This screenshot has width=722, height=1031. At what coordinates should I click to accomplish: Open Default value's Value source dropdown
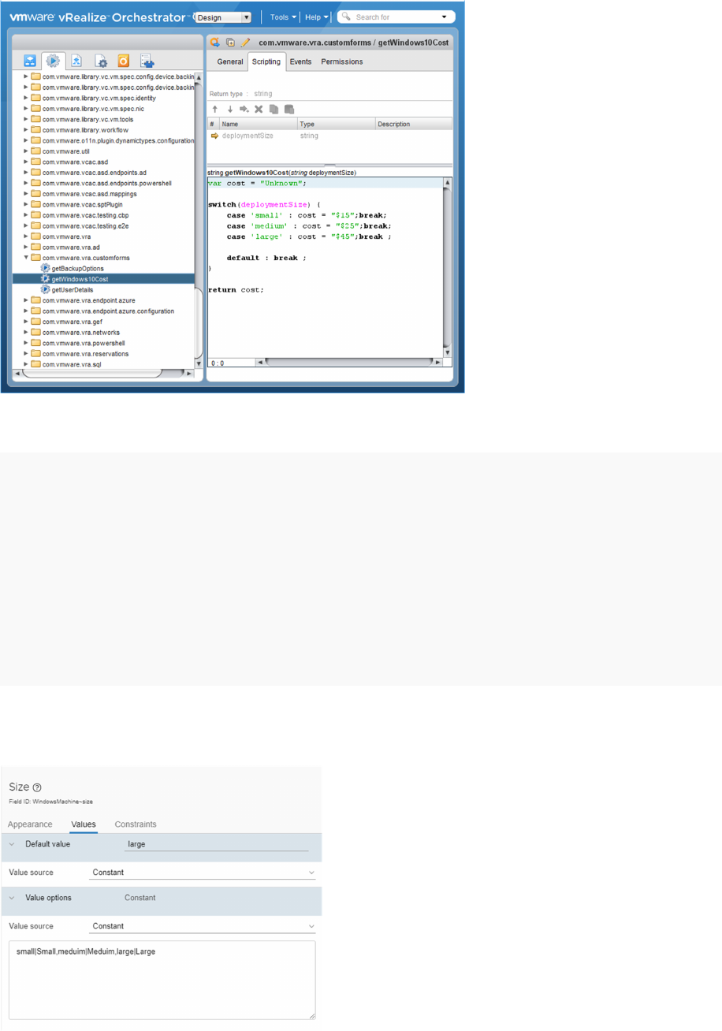(203, 873)
